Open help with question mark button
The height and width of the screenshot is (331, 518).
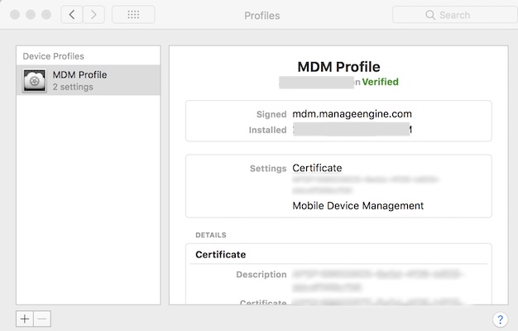(x=500, y=319)
